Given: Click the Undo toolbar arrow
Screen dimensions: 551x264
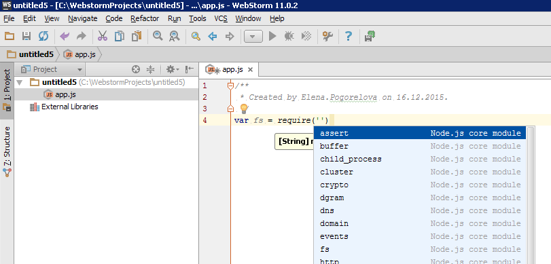Looking at the screenshot, I should click(65, 36).
